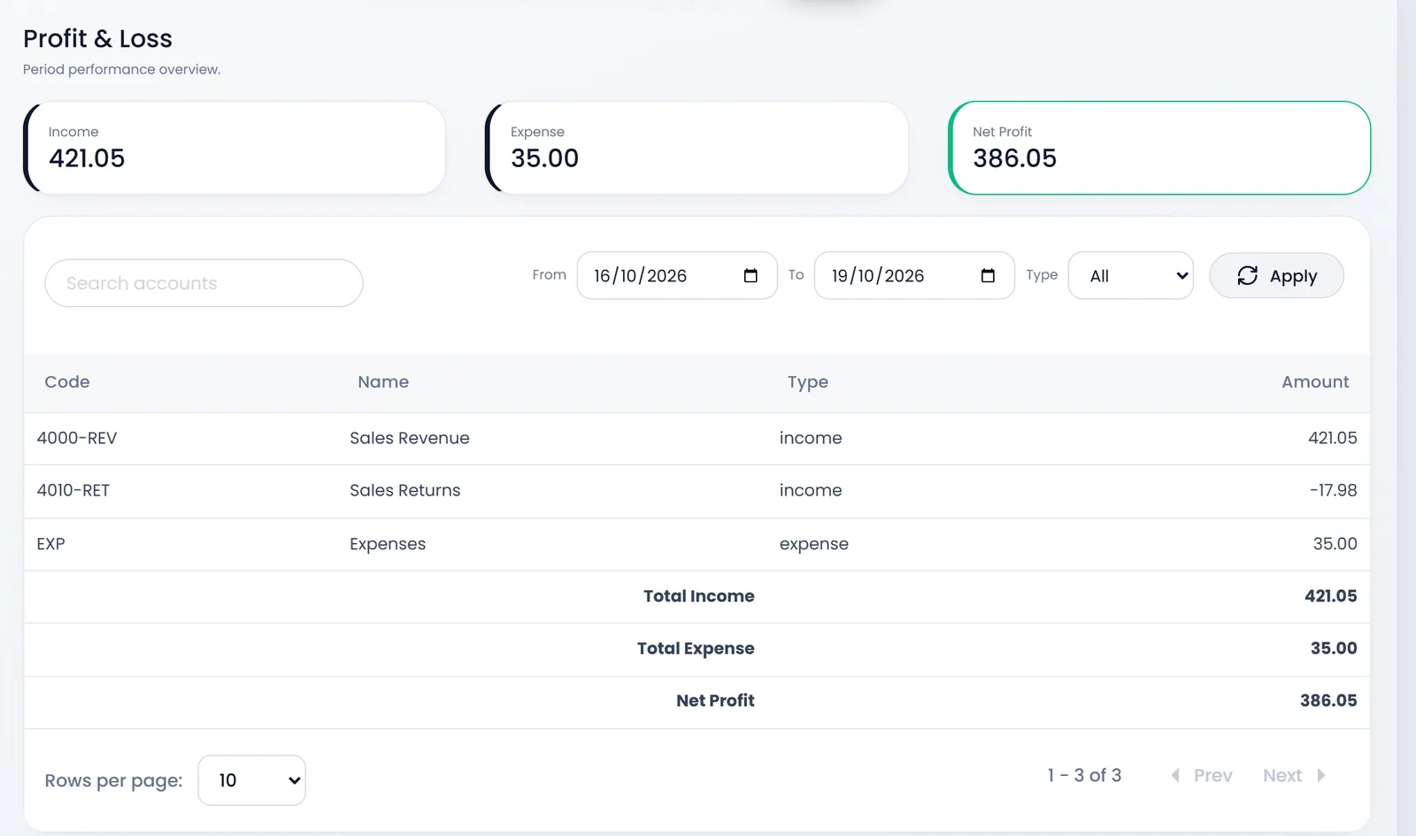Image resolution: width=1416 pixels, height=836 pixels.
Task: Click the Search accounts field
Action: (204, 283)
